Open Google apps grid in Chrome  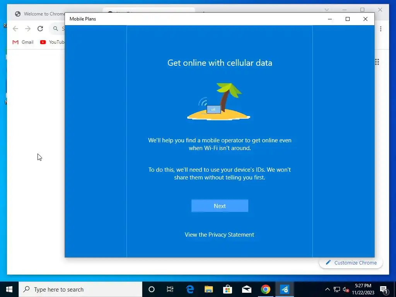pyautogui.click(x=377, y=62)
